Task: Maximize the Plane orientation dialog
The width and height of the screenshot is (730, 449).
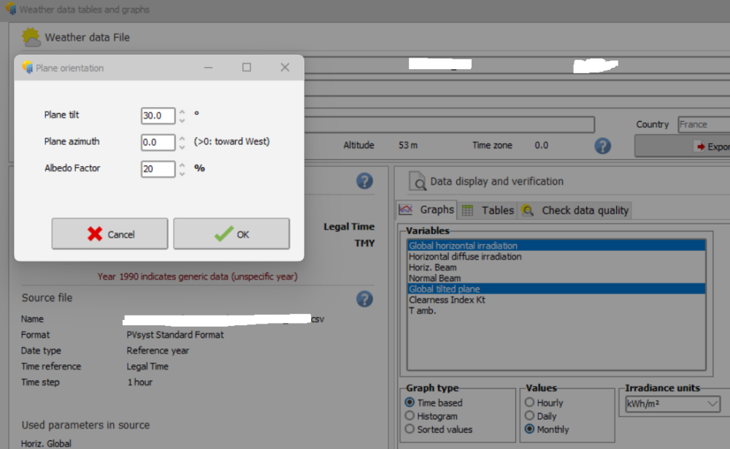Action: 247,68
